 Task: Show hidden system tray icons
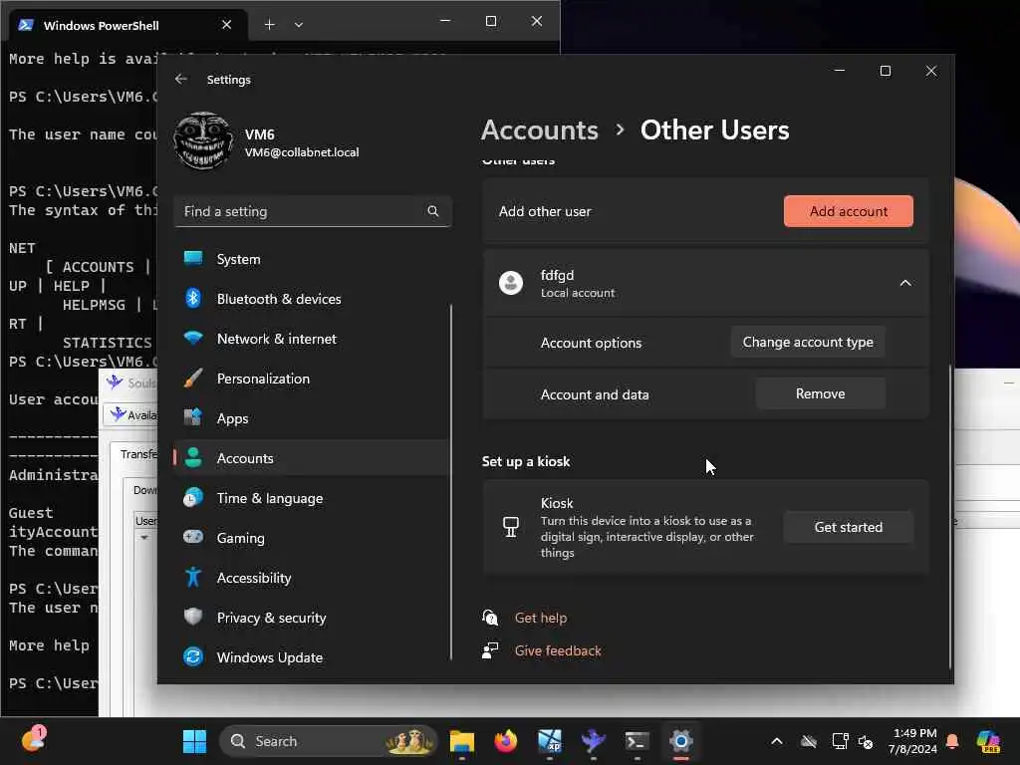click(x=777, y=741)
